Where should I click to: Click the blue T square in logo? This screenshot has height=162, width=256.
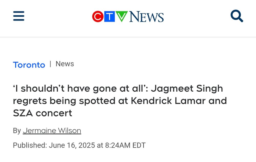pyautogui.click(x=110, y=17)
